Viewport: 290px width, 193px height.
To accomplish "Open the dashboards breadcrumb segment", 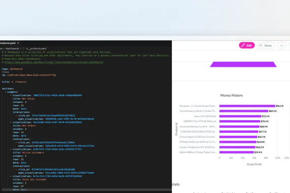I will click(x=12, y=49).
